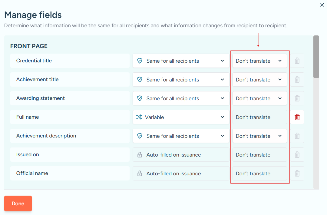Click trash icon for Achievement description row
Screen dimensions: 327x215
click(x=297, y=136)
